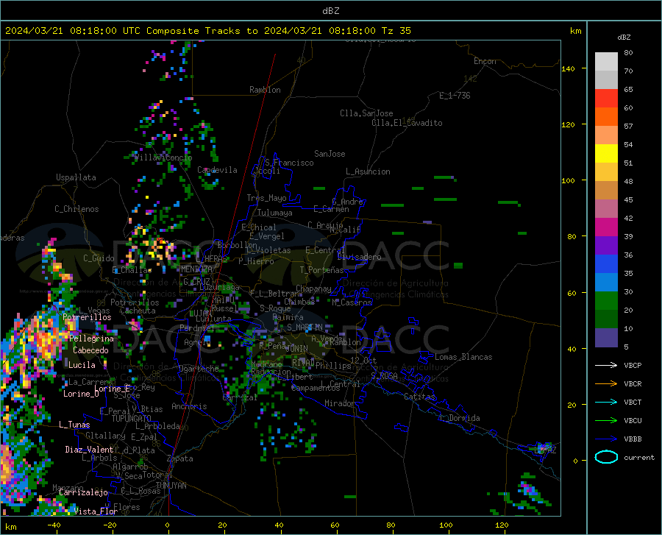Click the green VBCU arrow legend icon

[606, 421]
